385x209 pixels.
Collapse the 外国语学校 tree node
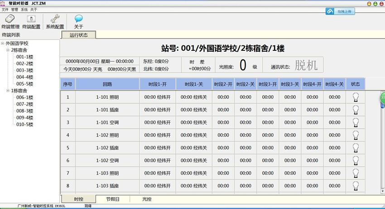[3, 44]
